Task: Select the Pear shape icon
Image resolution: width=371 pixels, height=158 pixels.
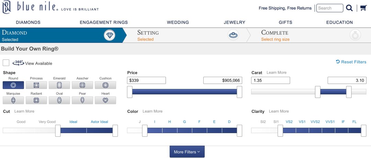Action: pyautogui.click(x=82, y=100)
